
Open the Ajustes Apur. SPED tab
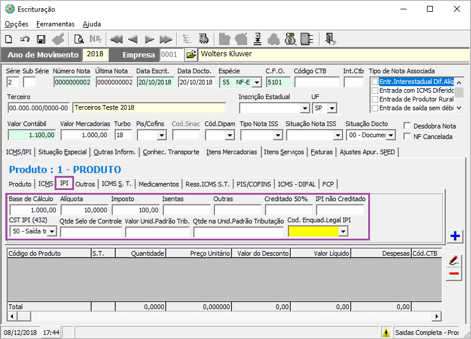click(368, 152)
